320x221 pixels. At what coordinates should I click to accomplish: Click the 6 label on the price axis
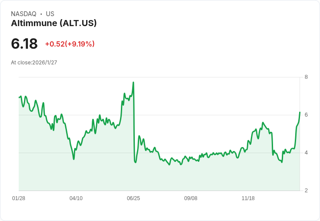(x=306, y=115)
